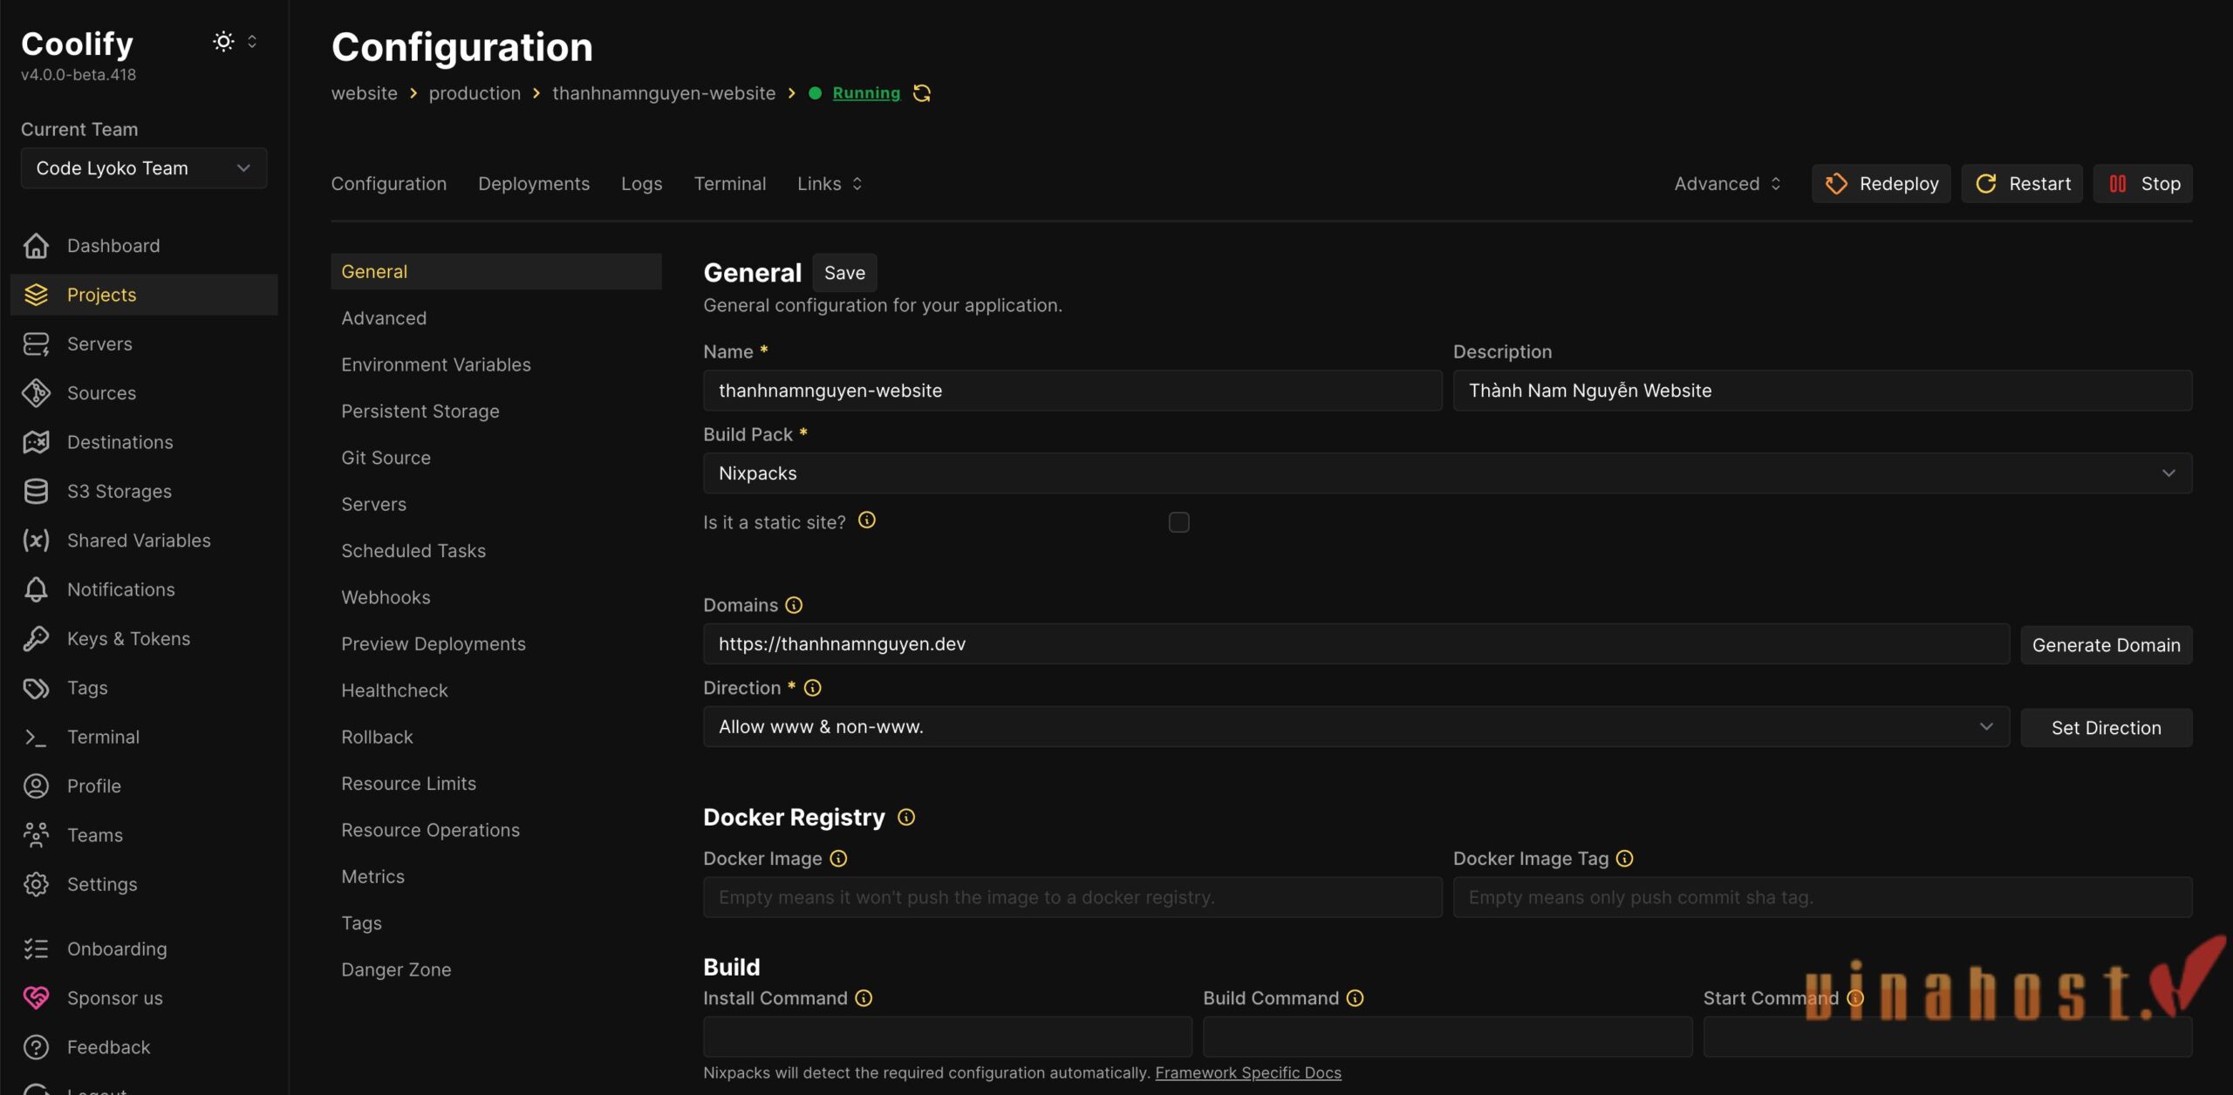
Task: Click the Docker Image input field
Action: (1073, 897)
